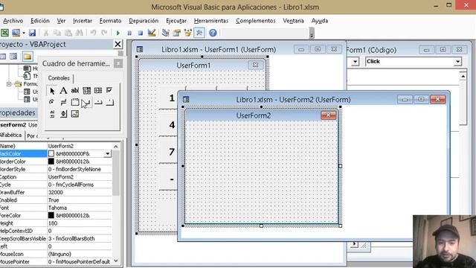Click the Insert UserForm toolbar icon

click(x=16, y=33)
